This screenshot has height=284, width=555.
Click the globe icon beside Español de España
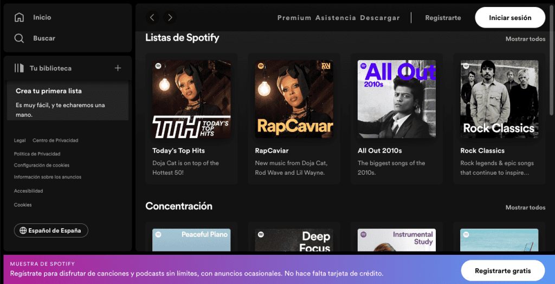[23, 230]
